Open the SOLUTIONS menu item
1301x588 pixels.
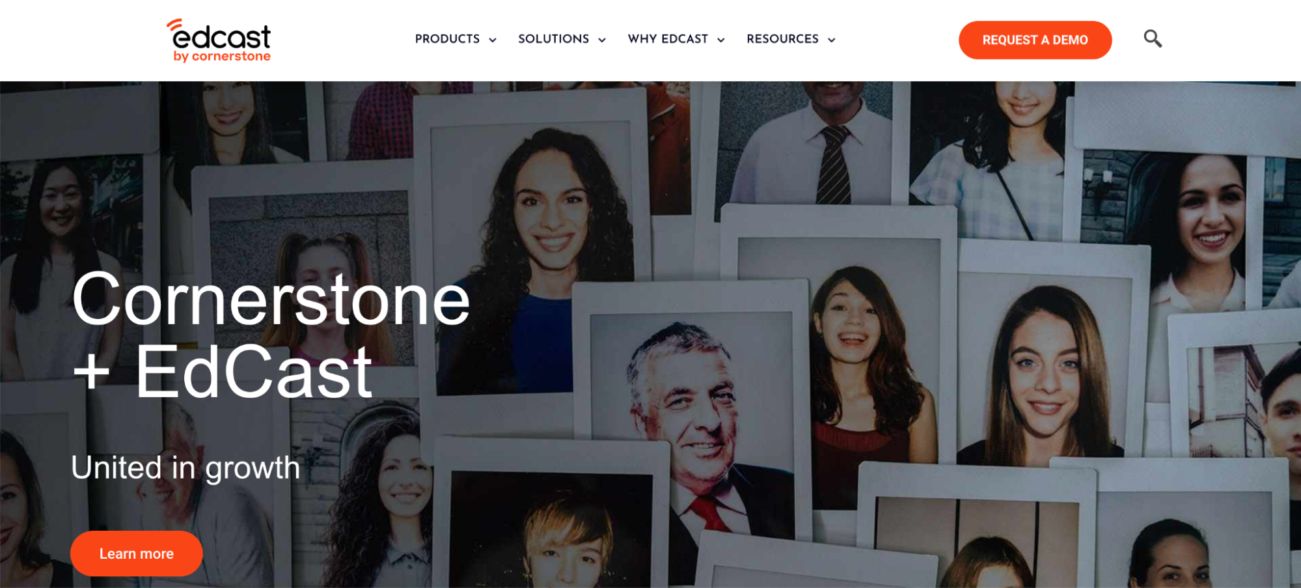554,39
